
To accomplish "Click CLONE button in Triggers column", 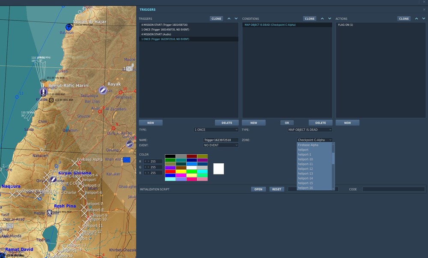I will point(217,19).
